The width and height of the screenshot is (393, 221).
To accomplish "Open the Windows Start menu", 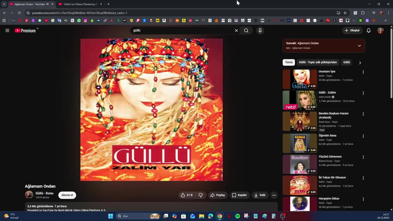I will coord(111,216).
